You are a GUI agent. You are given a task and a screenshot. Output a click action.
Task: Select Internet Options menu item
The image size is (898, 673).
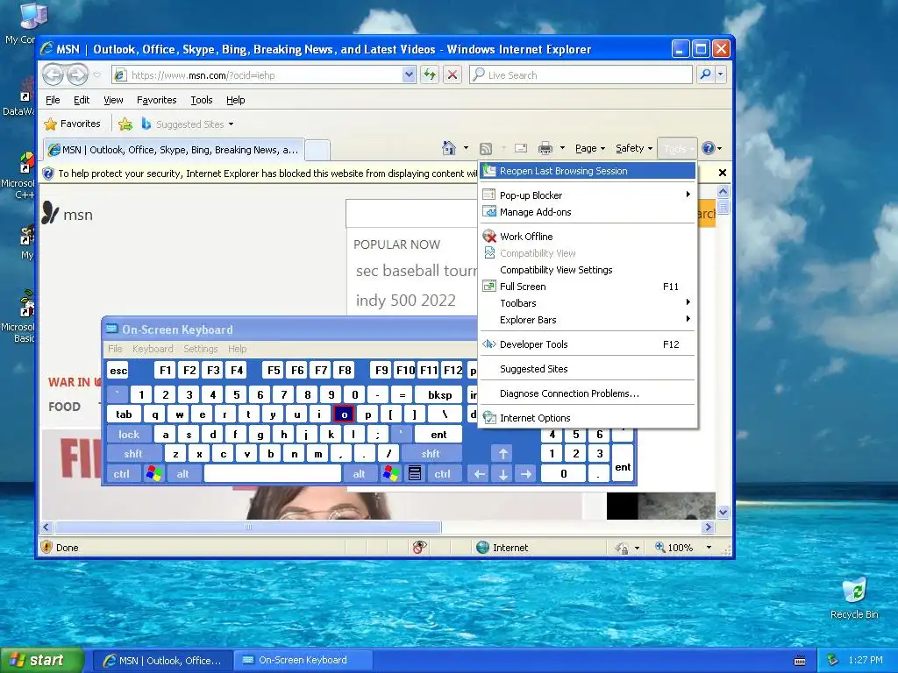tap(588, 418)
